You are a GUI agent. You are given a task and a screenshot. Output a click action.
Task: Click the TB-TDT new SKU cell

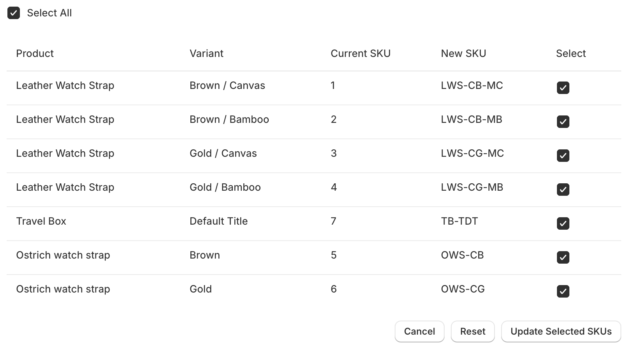click(x=461, y=221)
